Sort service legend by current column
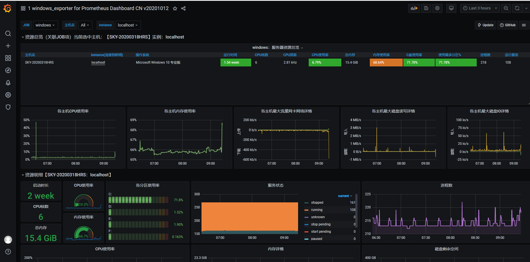The height and width of the screenshot is (262, 530). (345, 196)
